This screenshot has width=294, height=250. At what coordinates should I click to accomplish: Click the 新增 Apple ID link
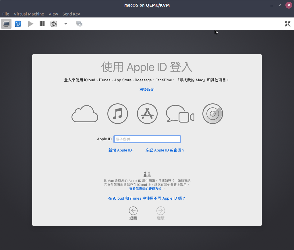coord(122,150)
